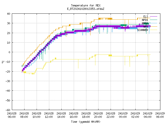
Task: Click the x-axis label 241029 02:00
Action: tap(135, 115)
